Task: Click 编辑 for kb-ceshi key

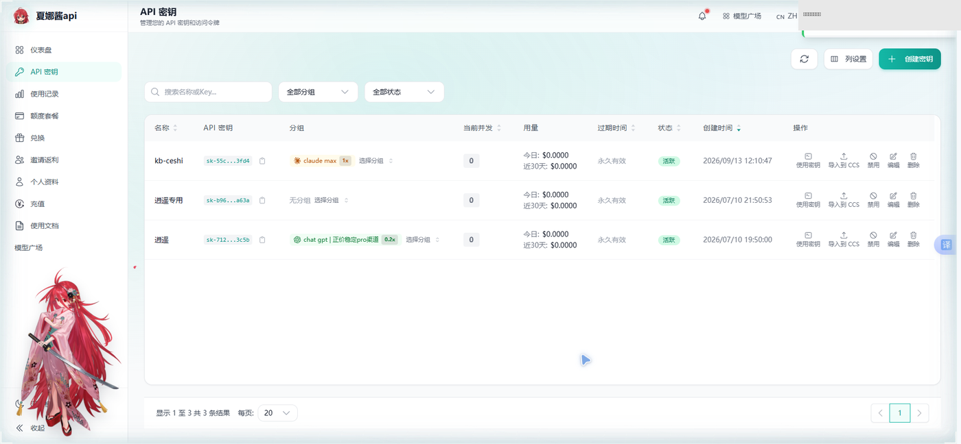Action: [893, 161]
